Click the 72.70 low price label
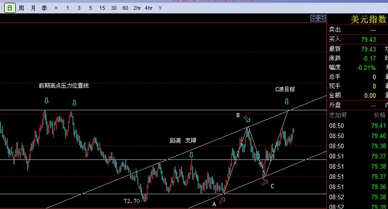This screenshot has height=209, width=388. click(132, 201)
